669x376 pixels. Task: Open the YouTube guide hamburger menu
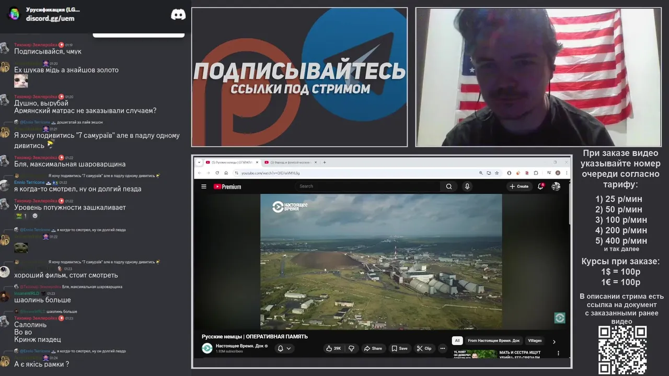[204, 186]
